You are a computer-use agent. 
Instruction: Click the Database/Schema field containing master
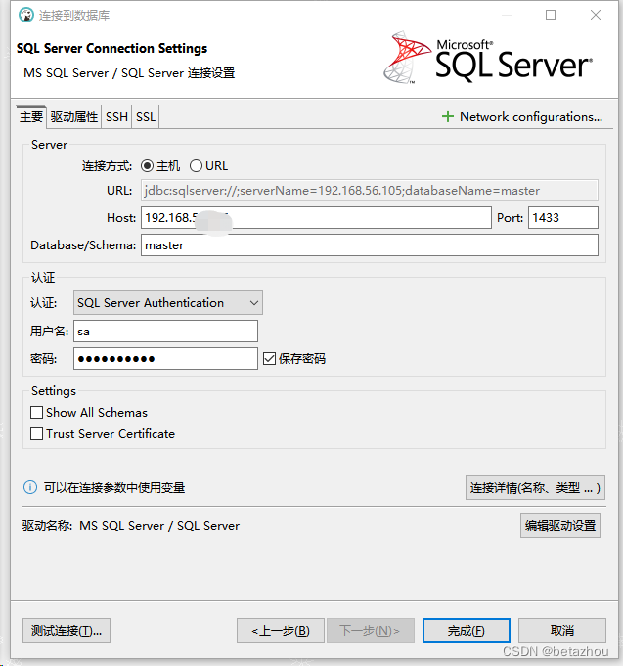pos(370,245)
